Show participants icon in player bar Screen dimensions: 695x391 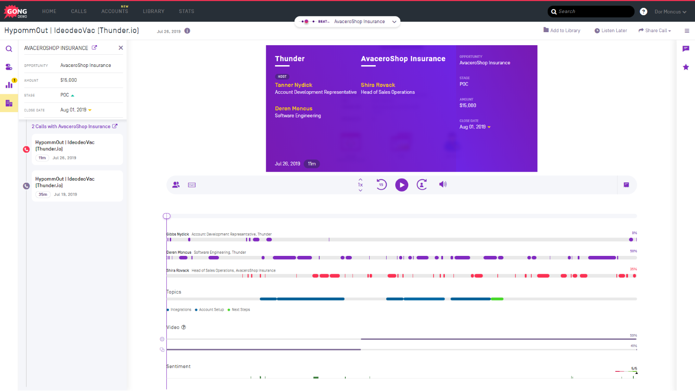[x=176, y=185]
